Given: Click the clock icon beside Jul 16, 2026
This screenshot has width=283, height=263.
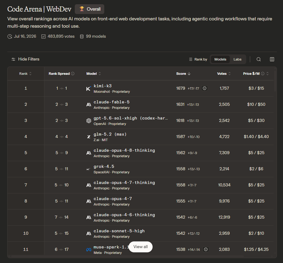Looking at the screenshot, I should pos(9,36).
